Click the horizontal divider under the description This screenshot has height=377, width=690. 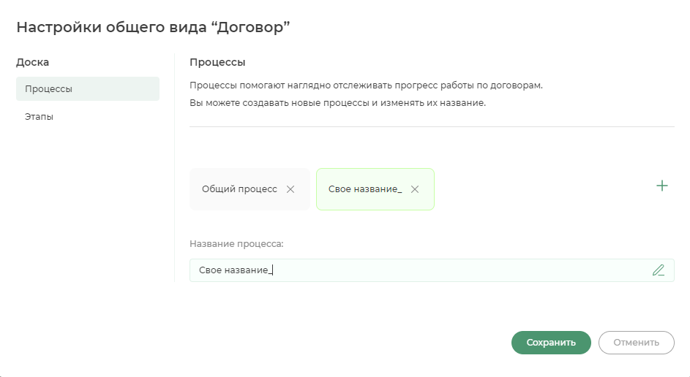click(432, 126)
